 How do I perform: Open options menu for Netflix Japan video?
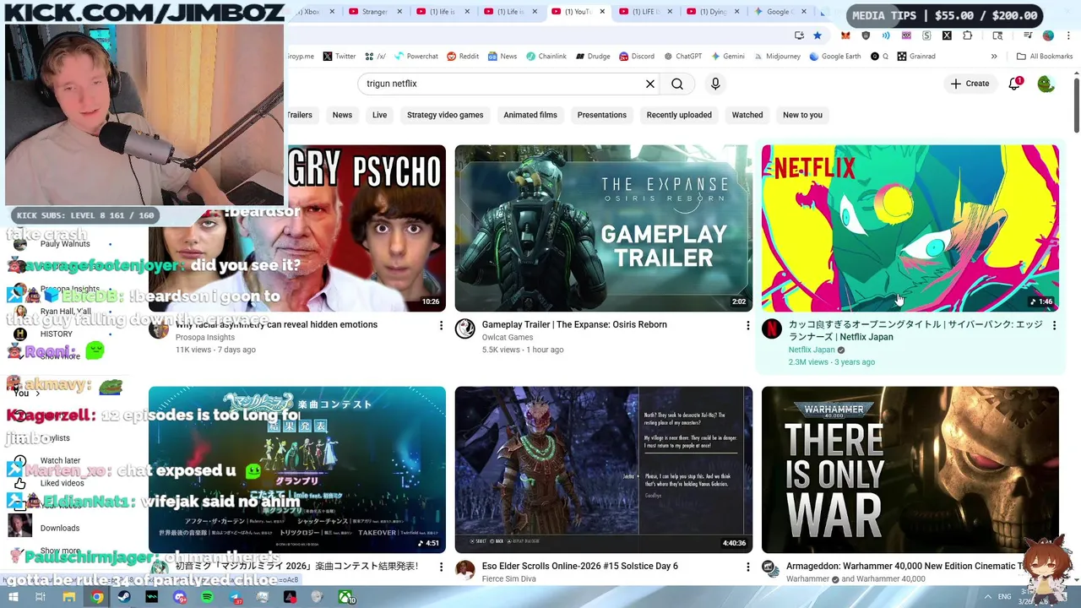1054,325
